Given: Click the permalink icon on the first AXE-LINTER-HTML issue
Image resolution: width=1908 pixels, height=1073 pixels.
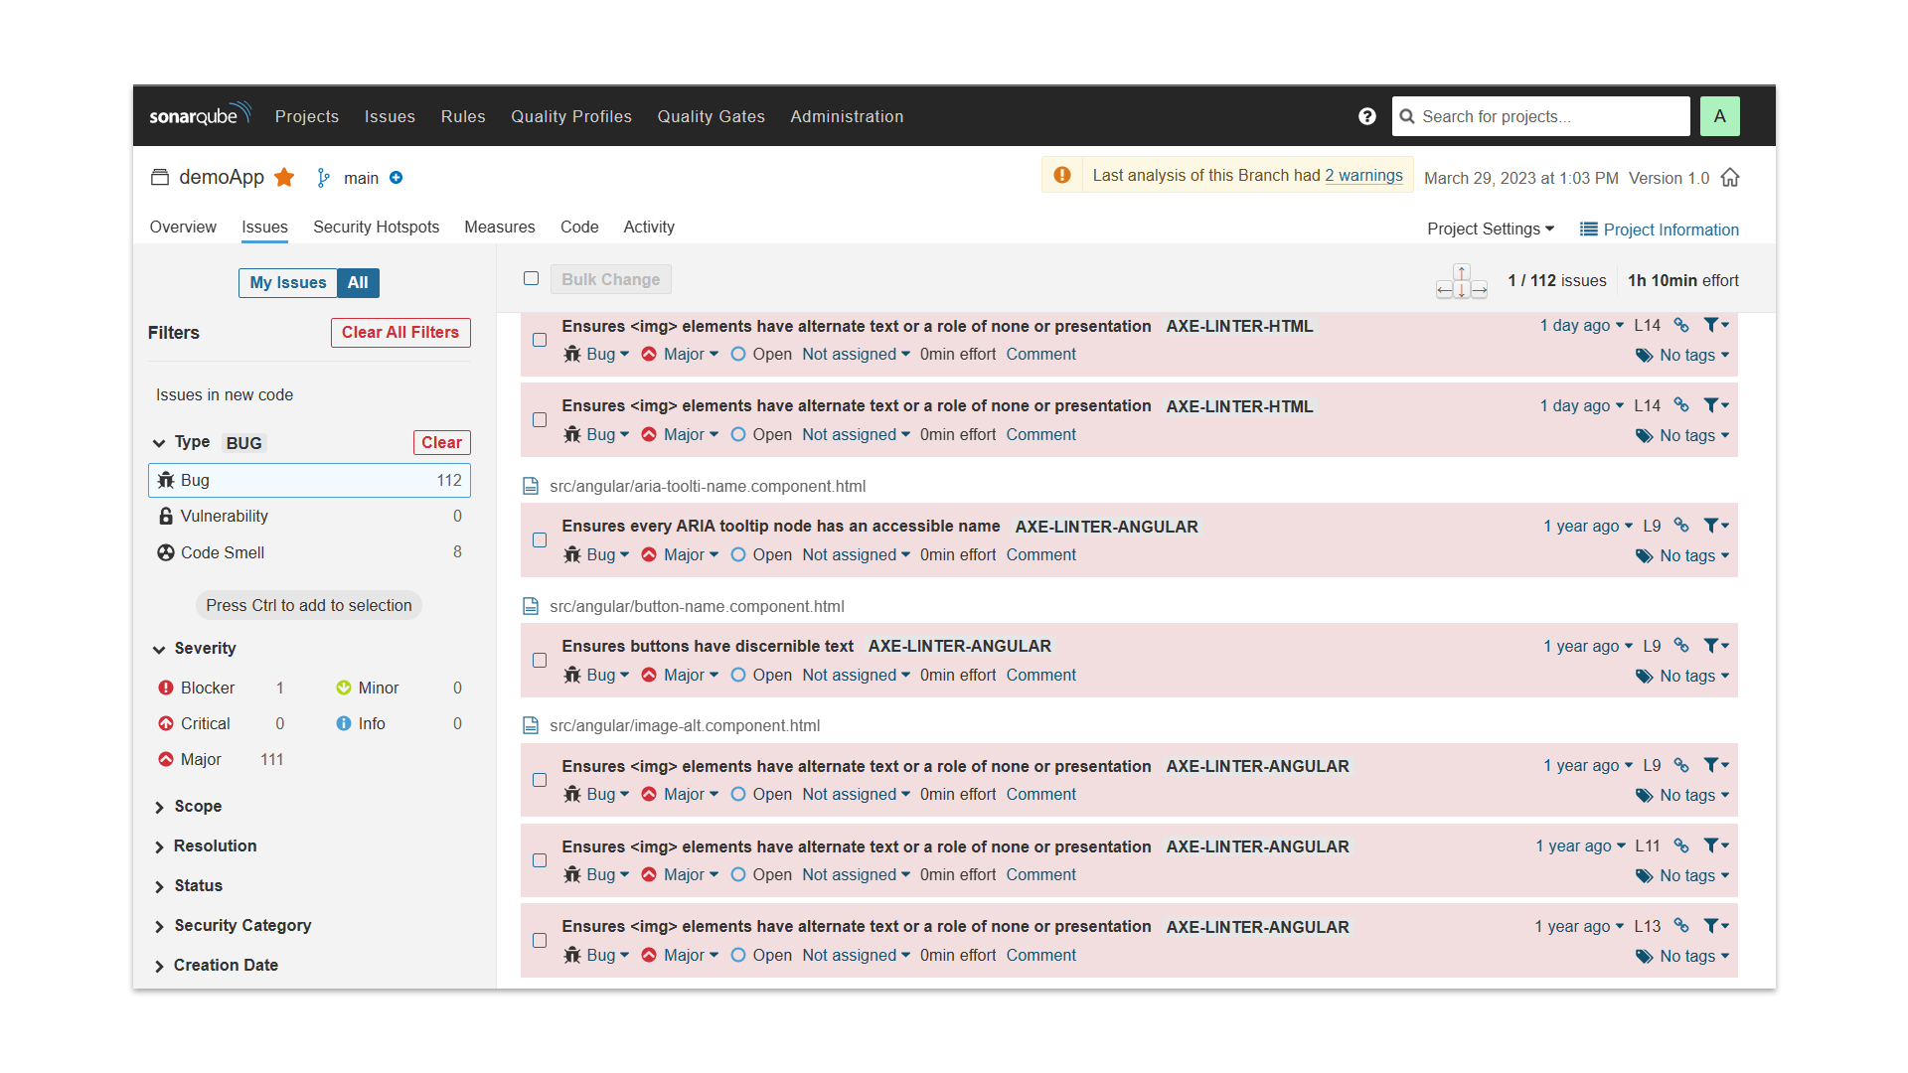Looking at the screenshot, I should [x=1681, y=325].
